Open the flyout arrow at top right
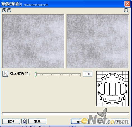The image size is (132, 127). (x=126, y=10)
